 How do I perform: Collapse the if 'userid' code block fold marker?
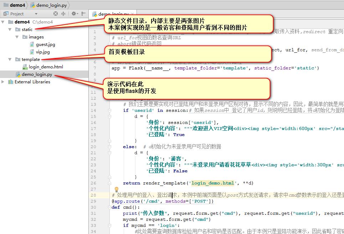(110, 110)
